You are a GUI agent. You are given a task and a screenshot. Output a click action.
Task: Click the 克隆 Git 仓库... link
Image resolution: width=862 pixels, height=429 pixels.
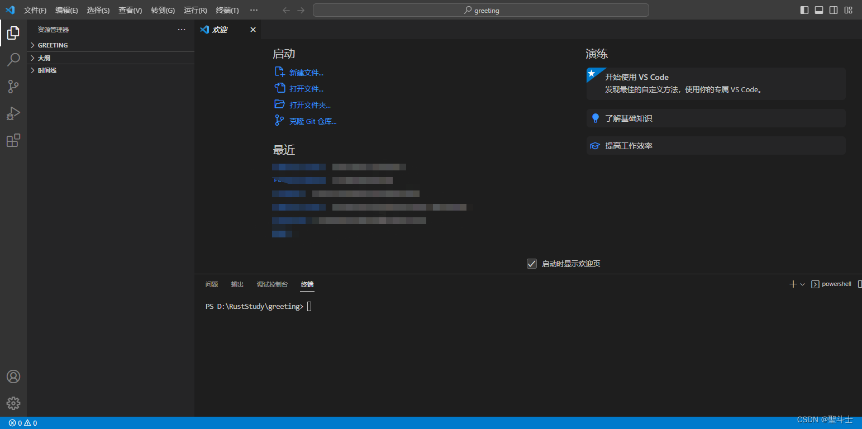[313, 121]
